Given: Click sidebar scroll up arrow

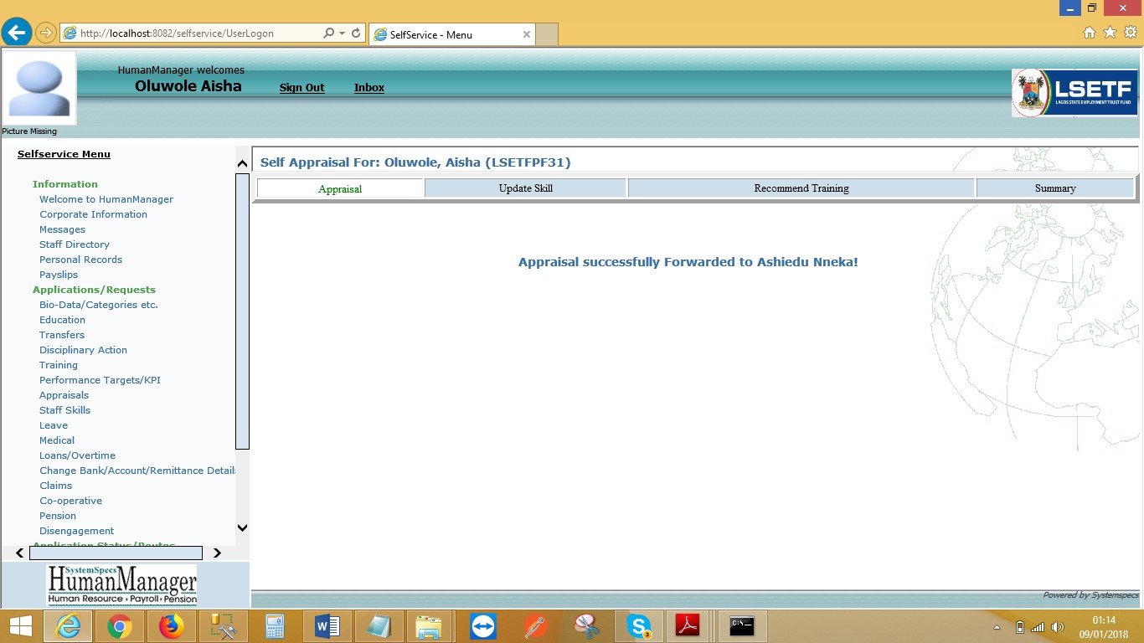Looking at the screenshot, I should click(242, 163).
